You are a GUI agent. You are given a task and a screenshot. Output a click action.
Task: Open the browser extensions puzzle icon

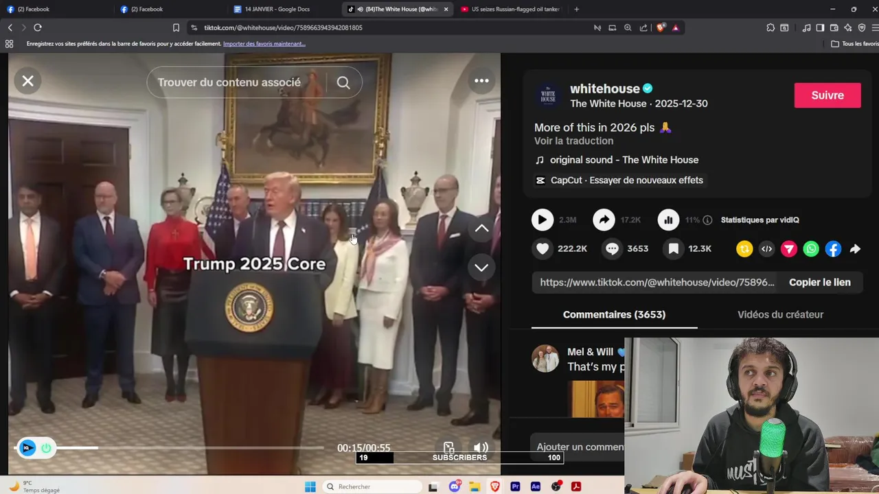(770, 27)
